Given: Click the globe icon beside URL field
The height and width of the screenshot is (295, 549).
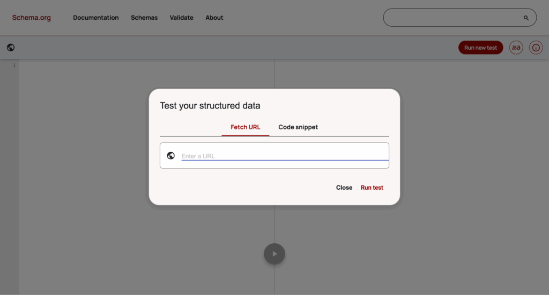Looking at the screenshot, I should (x=171, y=156).
